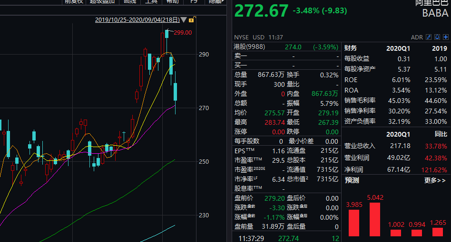Click the forecast bar labeled 3.985

click(x=354, y=223)
